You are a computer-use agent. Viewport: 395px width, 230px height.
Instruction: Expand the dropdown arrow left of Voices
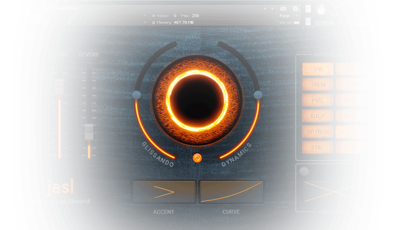click(x=145, y=16)
